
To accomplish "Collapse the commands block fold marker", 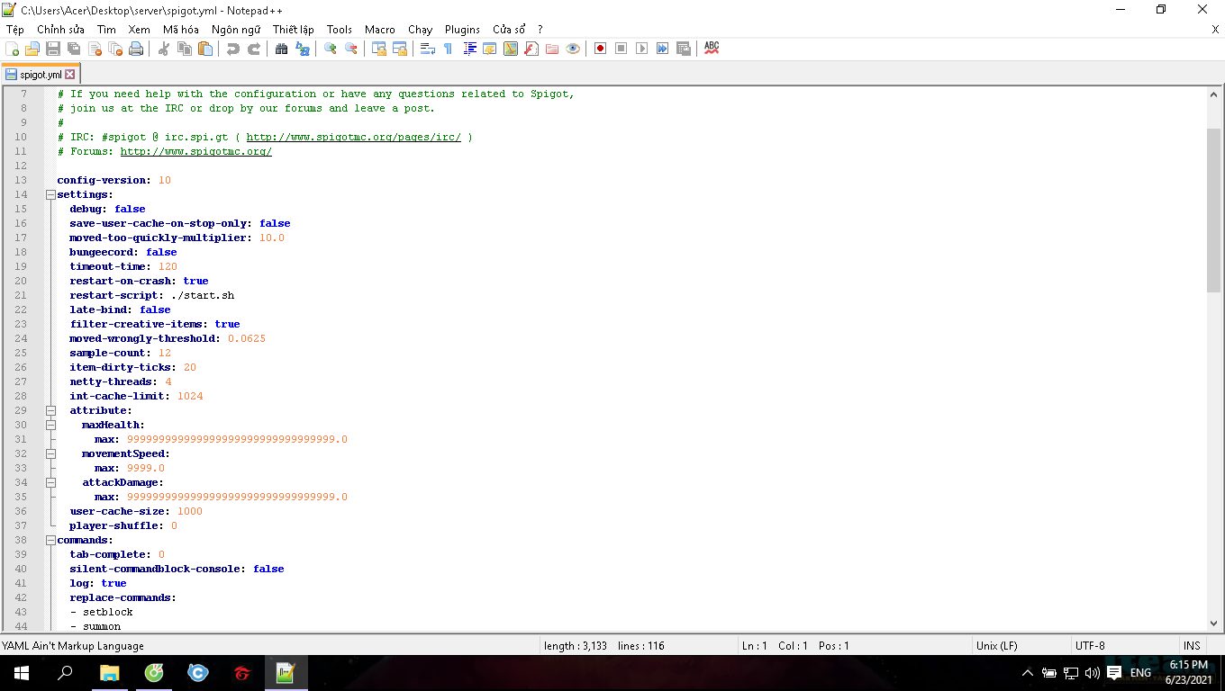I will click(x=50, y=540).
